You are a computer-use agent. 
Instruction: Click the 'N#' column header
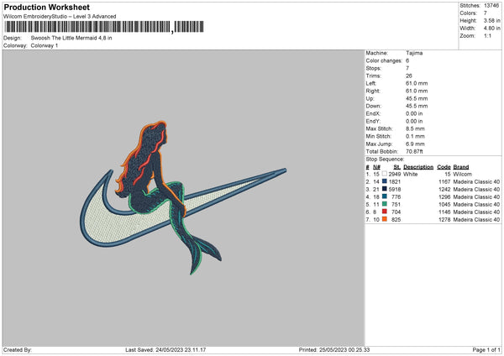pos(376,167)
